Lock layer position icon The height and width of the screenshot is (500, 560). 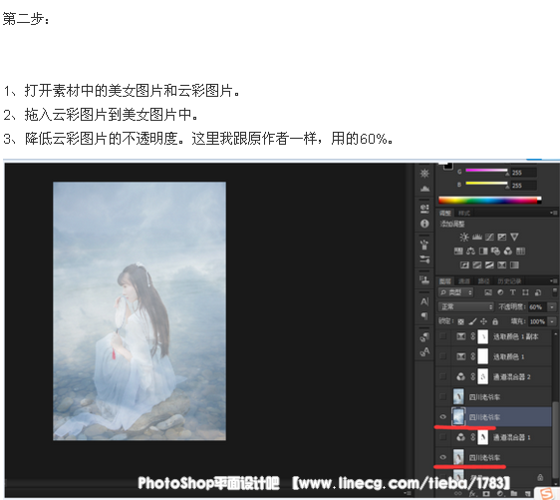point(483,321)
